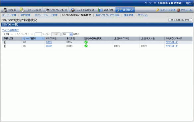Image resolution: width=194 pixels, height=122 pixels.
Task: Click the 移動 button
Action: pos(56,34)
